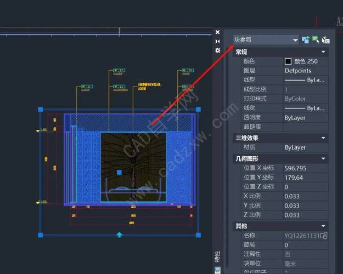Collapse the 三维效果 section
Image resolution: width=343 pixels, height=274 pixels.
(x=324, y=138)
